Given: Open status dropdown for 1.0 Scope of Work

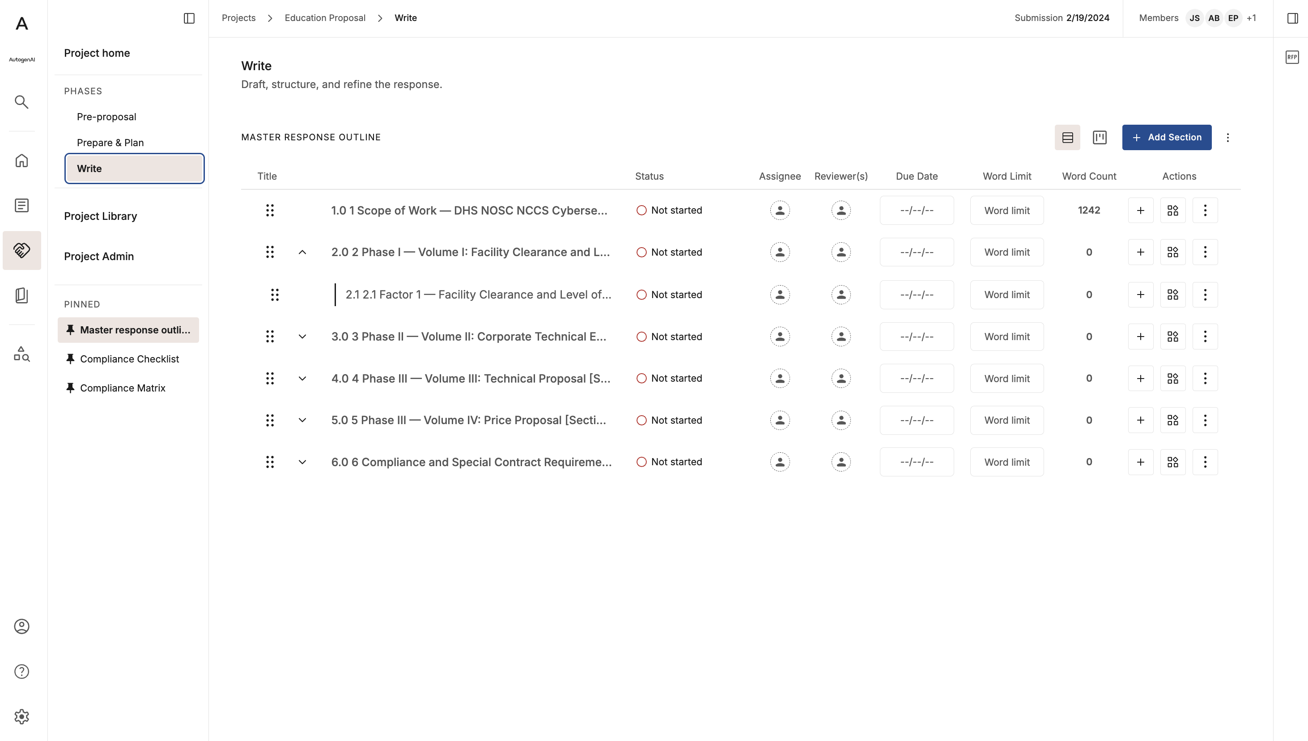Looking at the screenshot, I should [x=669, y=210].
